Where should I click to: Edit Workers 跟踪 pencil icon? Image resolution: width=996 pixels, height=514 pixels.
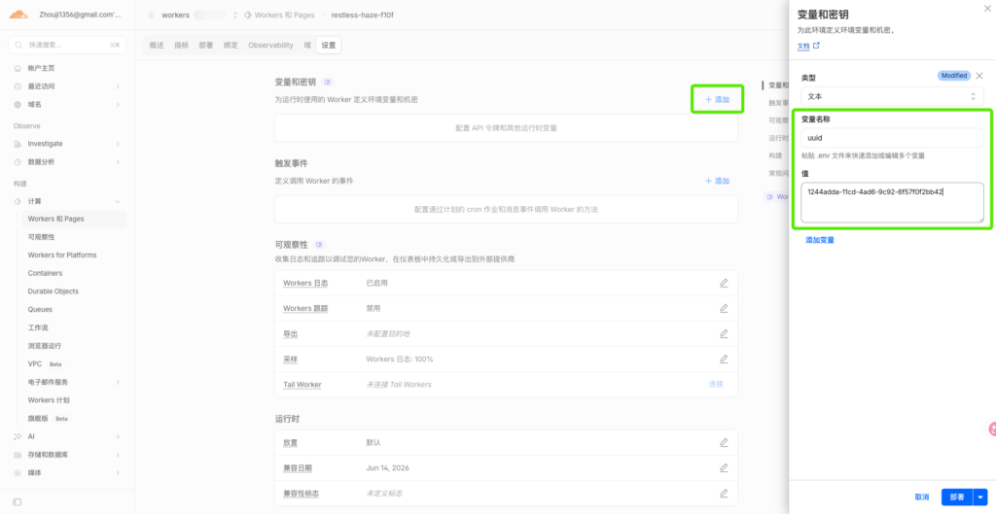click(724, 308)
